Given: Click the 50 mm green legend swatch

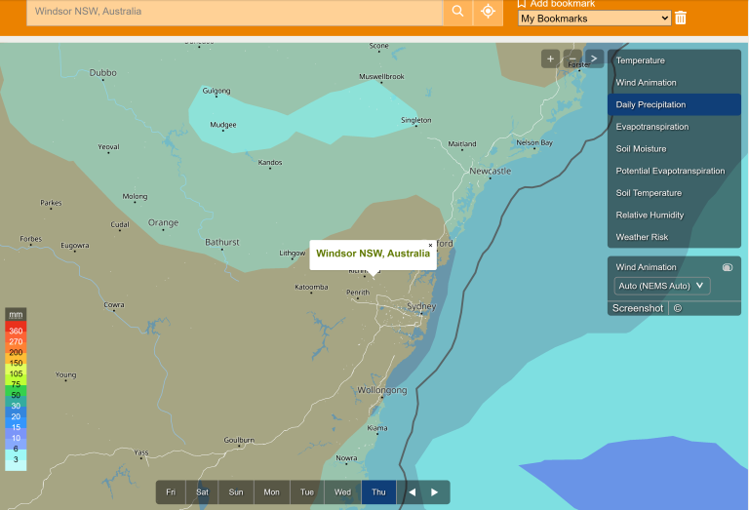Looking at the screenshot, I should pos(16,395).
